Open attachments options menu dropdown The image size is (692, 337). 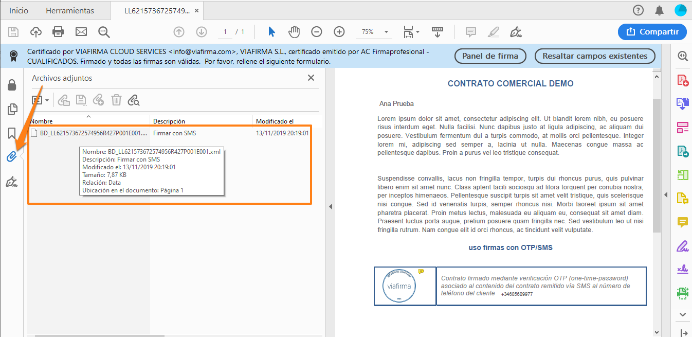(40, 100)
